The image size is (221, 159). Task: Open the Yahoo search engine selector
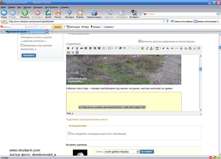point(145,14)
